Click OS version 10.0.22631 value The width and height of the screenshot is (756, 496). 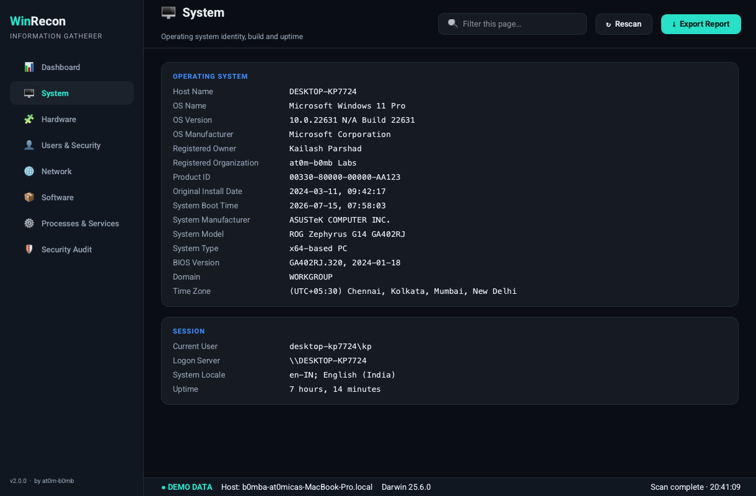tap(352, 120)
